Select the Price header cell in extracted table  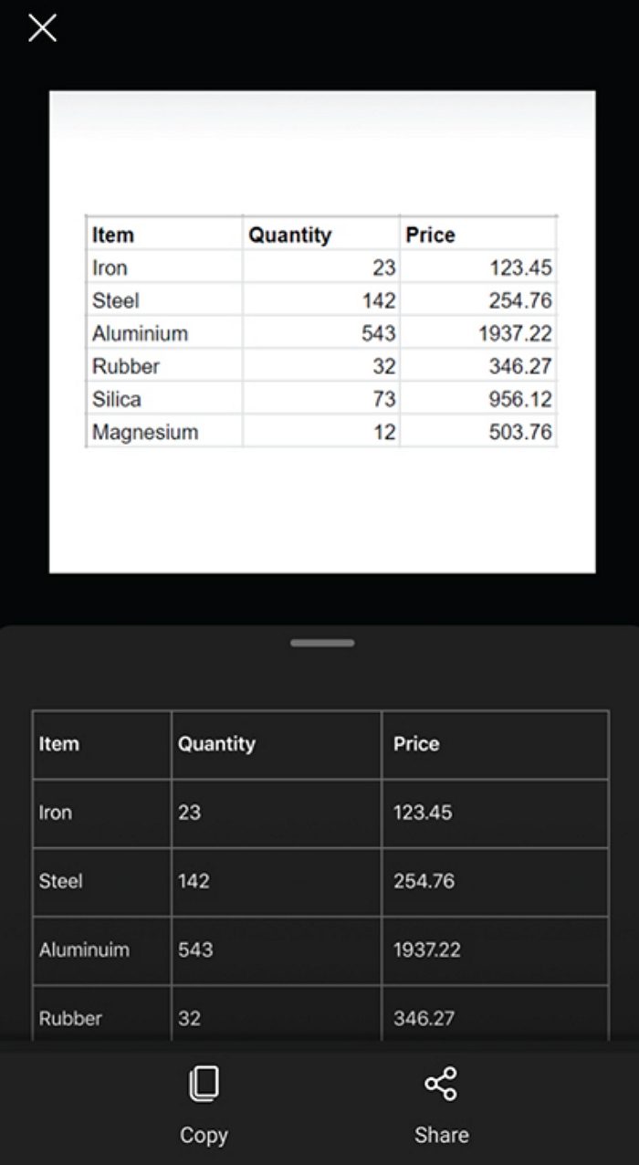(494, 744)
